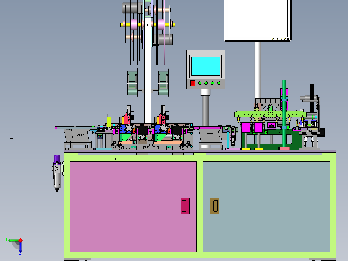Select the air filter regulator unit

(57, 173)
